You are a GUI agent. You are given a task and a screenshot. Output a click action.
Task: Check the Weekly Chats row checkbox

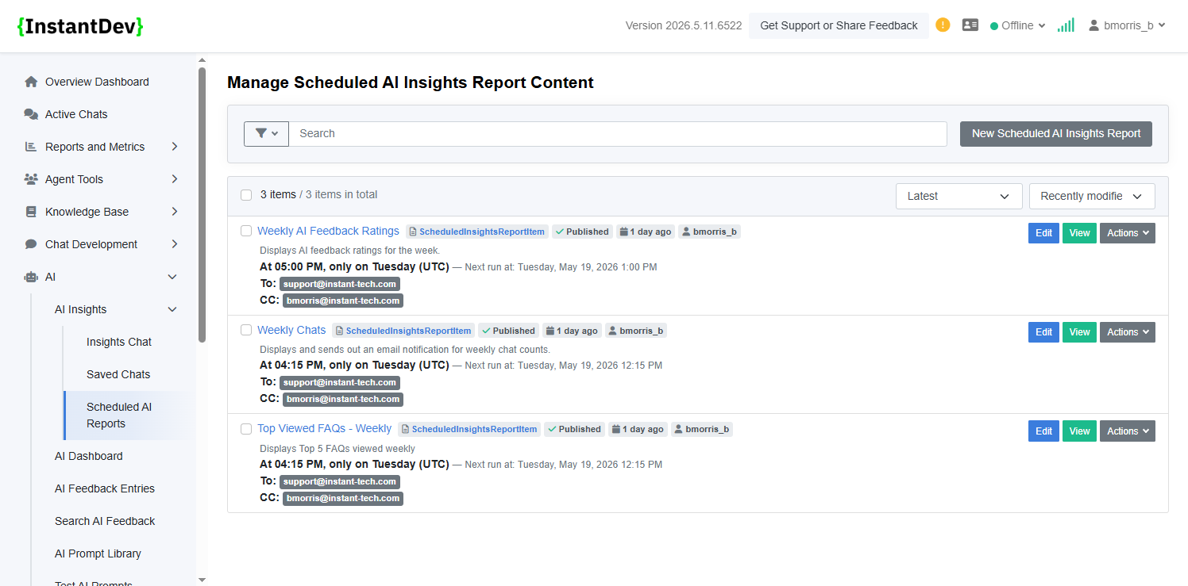click(x=246, y=330)
